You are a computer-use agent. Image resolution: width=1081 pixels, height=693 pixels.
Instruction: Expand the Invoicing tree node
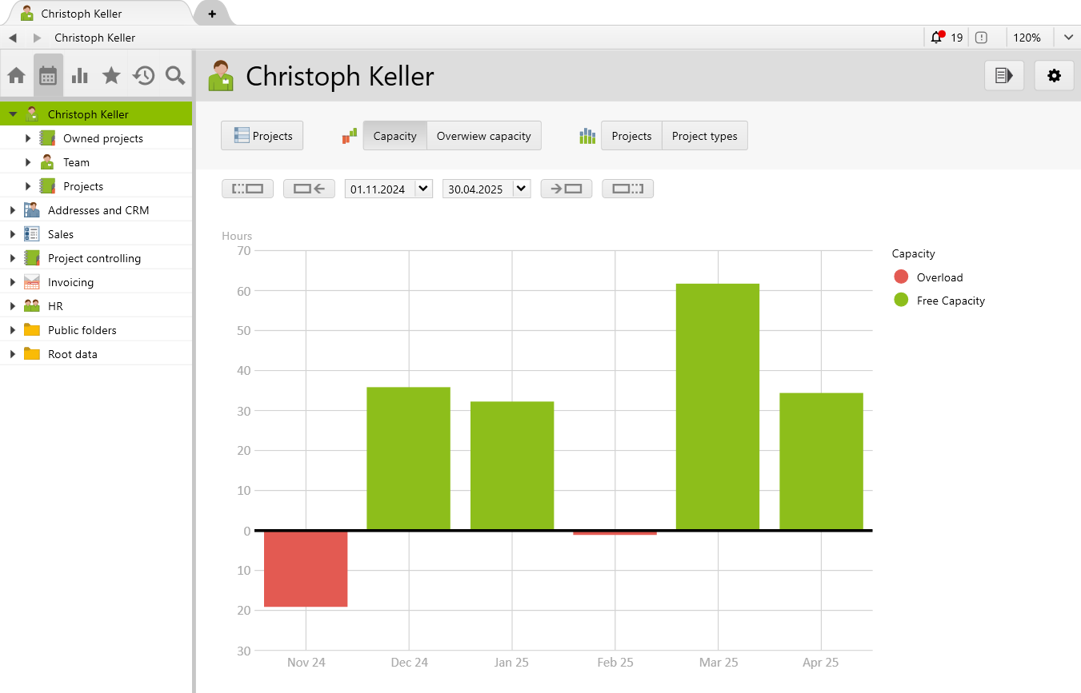(13, 282)
